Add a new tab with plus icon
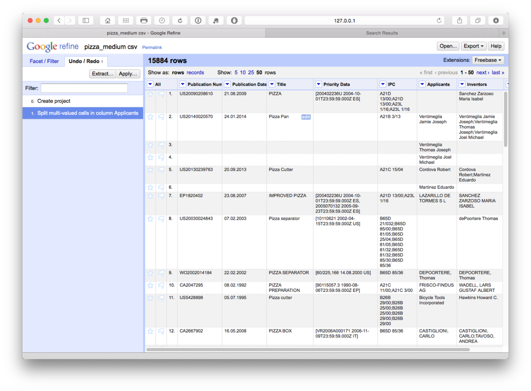The height and width of the screenshot is (391, 531). [504, 33]
